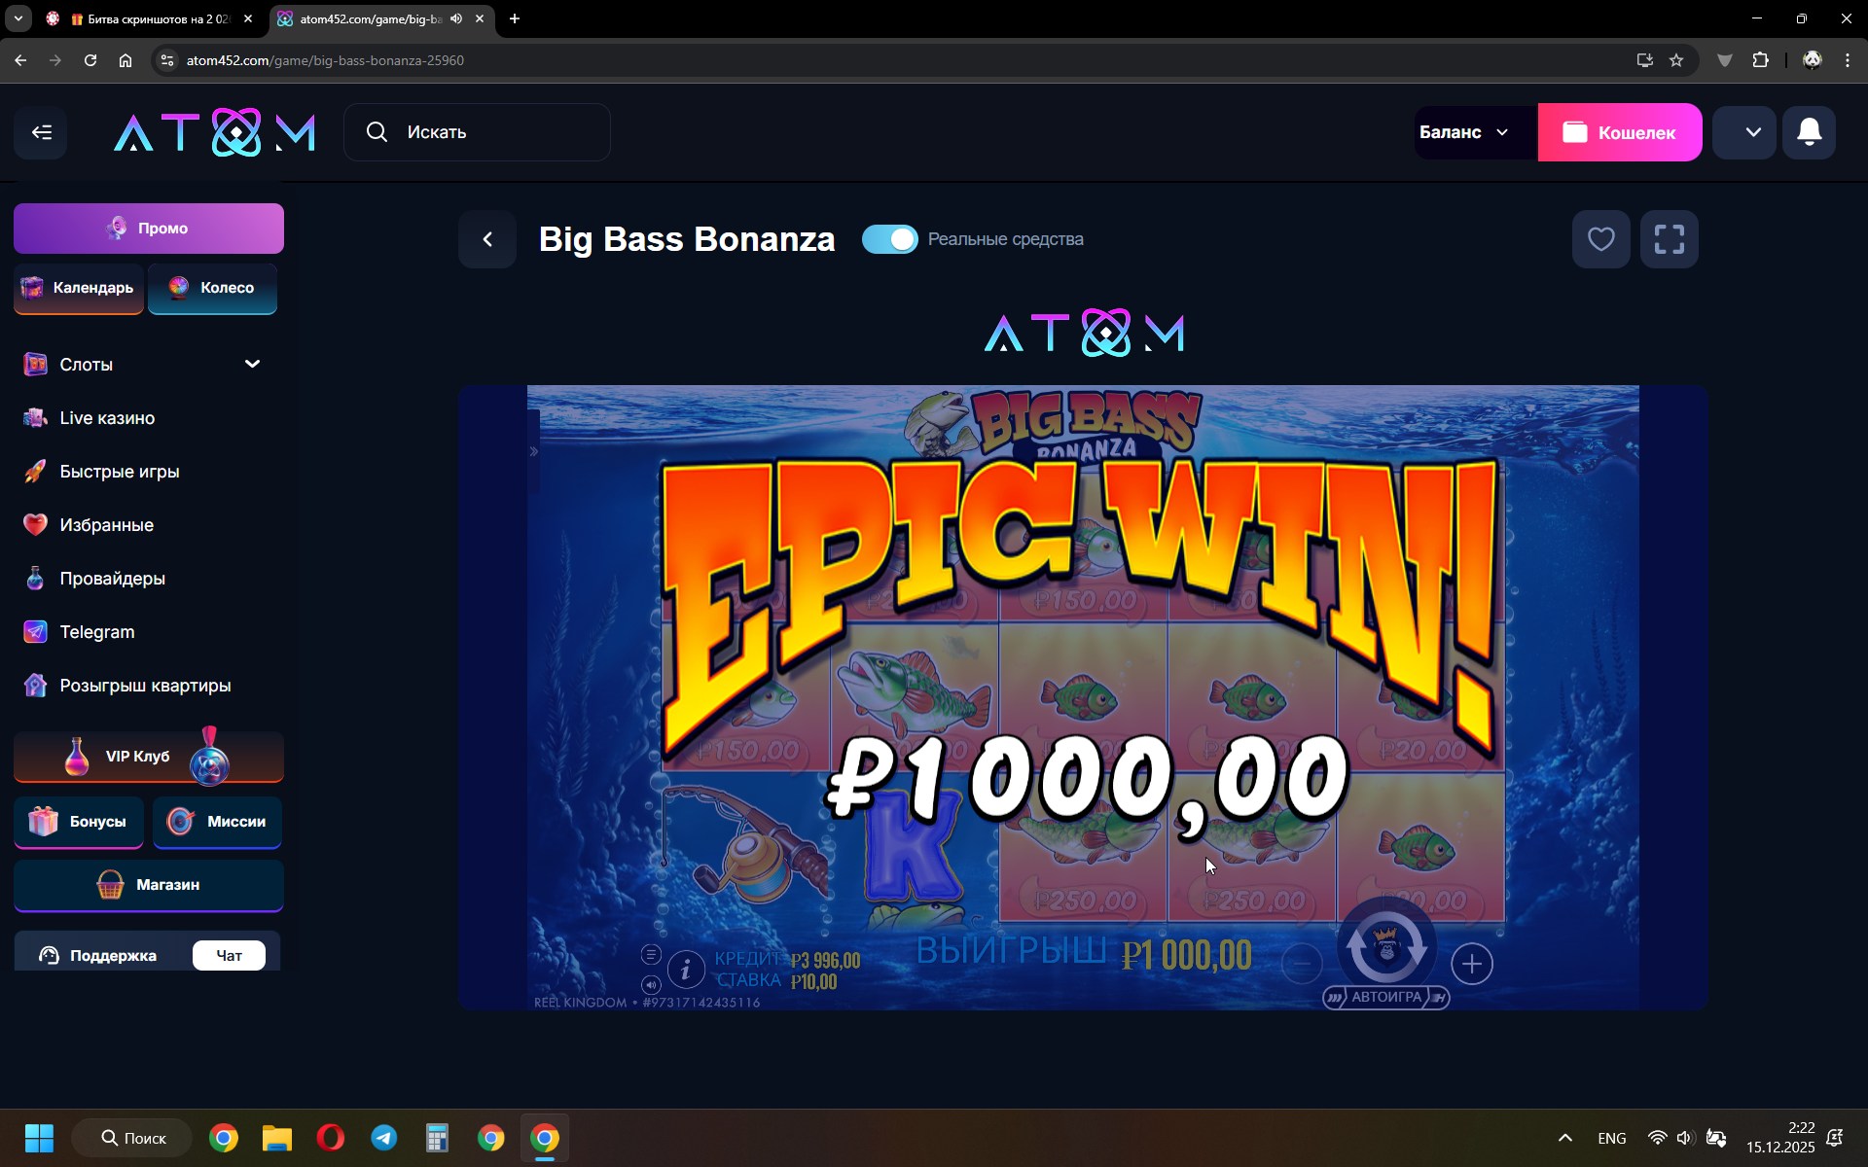The image size is (1868, 1167).
Task: Expand the Слоты category chevron
Action: tap(252, 364)
